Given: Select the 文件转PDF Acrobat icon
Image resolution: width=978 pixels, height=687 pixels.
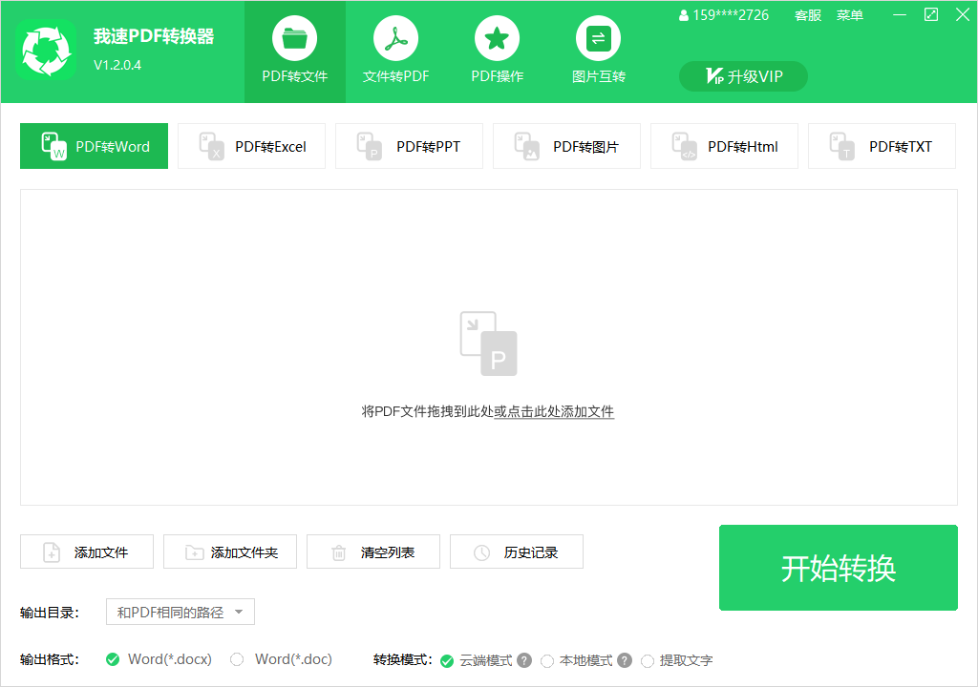Looking at the screenshot, I should [395, 39].
